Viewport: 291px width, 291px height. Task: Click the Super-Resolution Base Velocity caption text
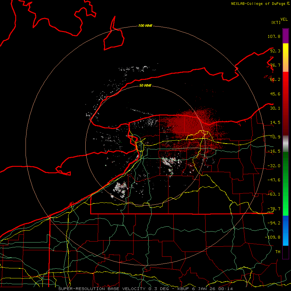(x=145, y=289)
